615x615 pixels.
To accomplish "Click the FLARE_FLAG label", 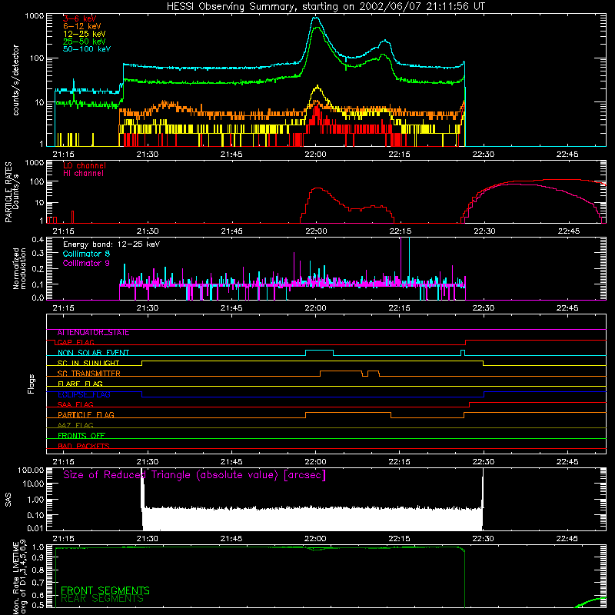I will pos(80,384).
